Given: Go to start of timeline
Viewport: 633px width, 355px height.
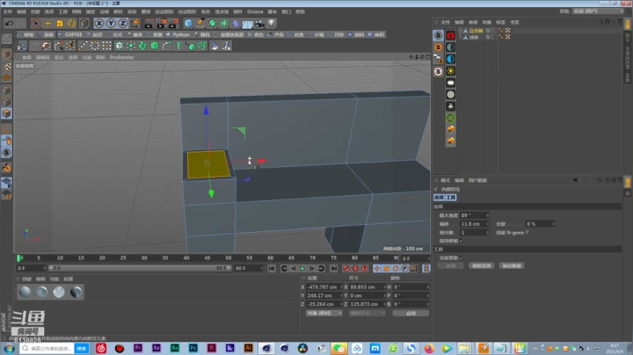Looking at the screenshot, I should point(272,269).
